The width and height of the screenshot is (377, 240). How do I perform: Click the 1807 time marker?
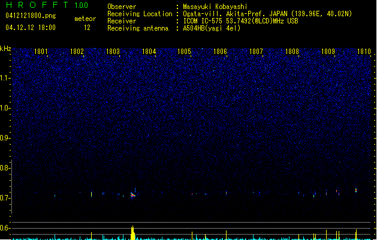click(x=256, y=52)
